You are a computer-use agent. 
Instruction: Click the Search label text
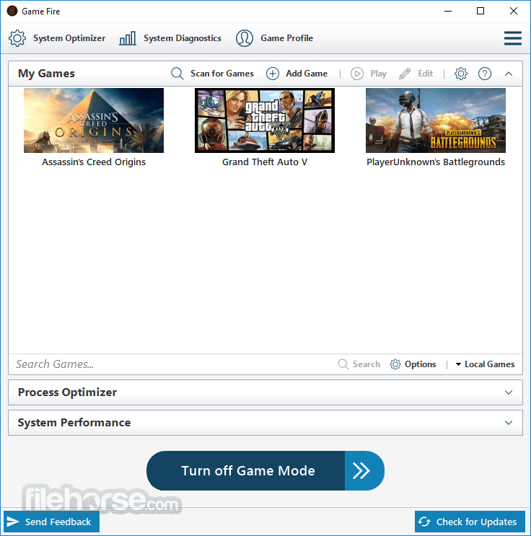pyautogui.click(x=367, y=364)
